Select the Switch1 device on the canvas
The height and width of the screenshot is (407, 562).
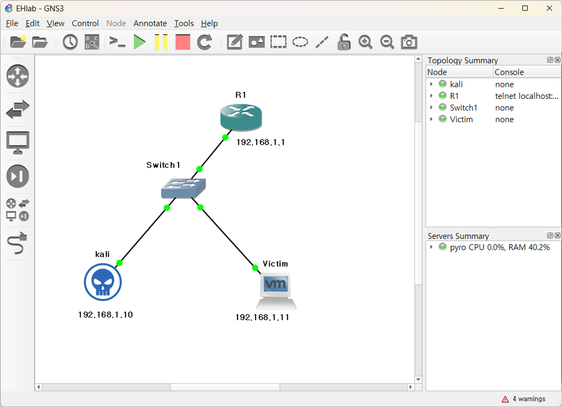pyautogui.click(x=183, y=188)
